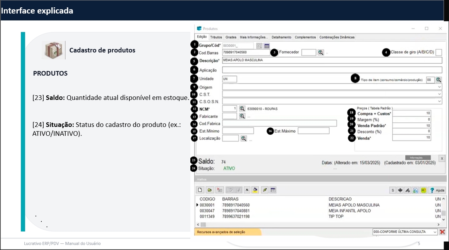Open the C.S.T. dropdown list
The width and height of the screenshot is (449, 250).
click(x=439, y=94)
